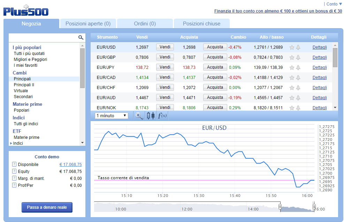Click the Vendi button for EUR/USD
Screen dimensions: 344x222
(x=165, y=47)
